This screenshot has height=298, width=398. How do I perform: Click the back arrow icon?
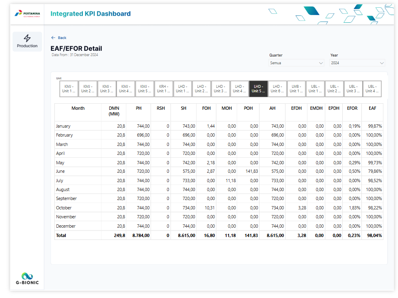tap(53, 38)
